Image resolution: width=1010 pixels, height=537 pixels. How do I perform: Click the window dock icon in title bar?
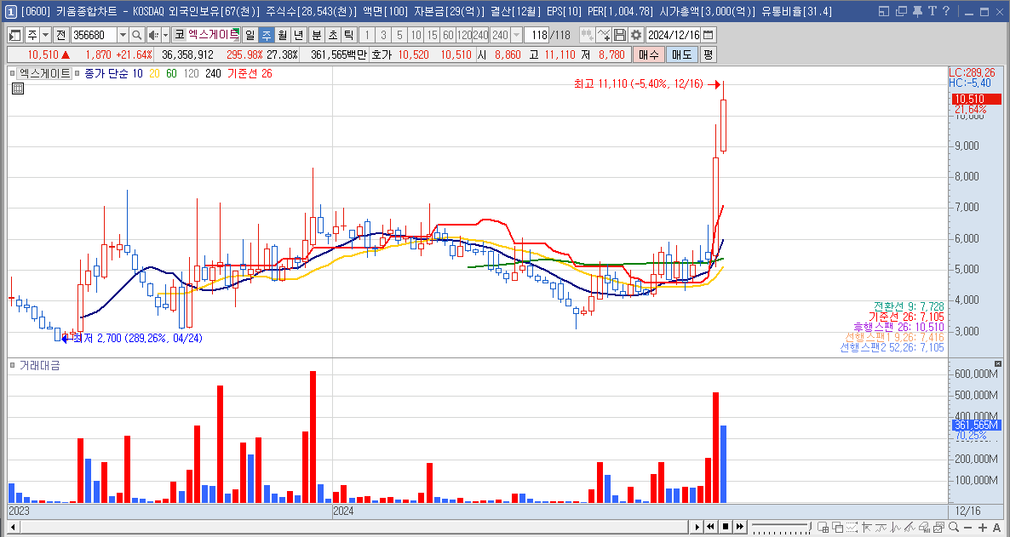pyautogui.click(x=884, y=11)
